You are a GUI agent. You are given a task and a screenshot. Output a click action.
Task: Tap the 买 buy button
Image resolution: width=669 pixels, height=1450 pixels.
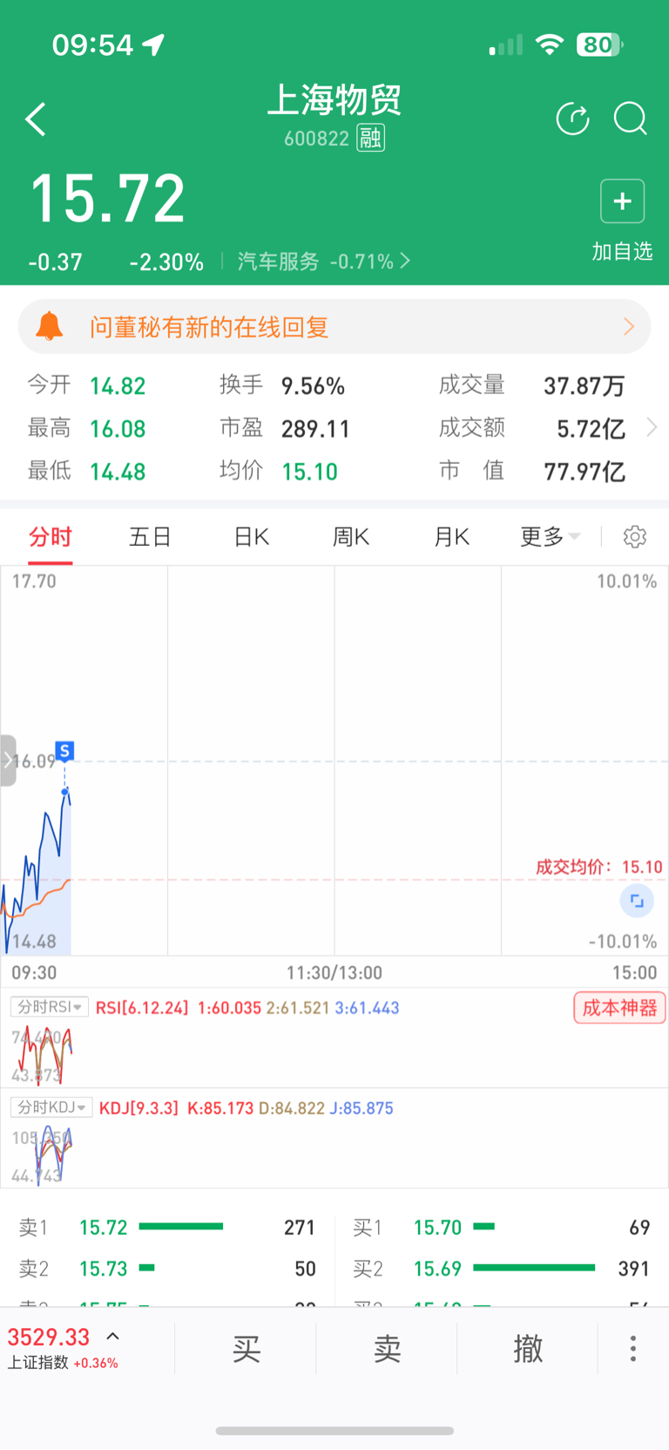[x=246, y=1348]
